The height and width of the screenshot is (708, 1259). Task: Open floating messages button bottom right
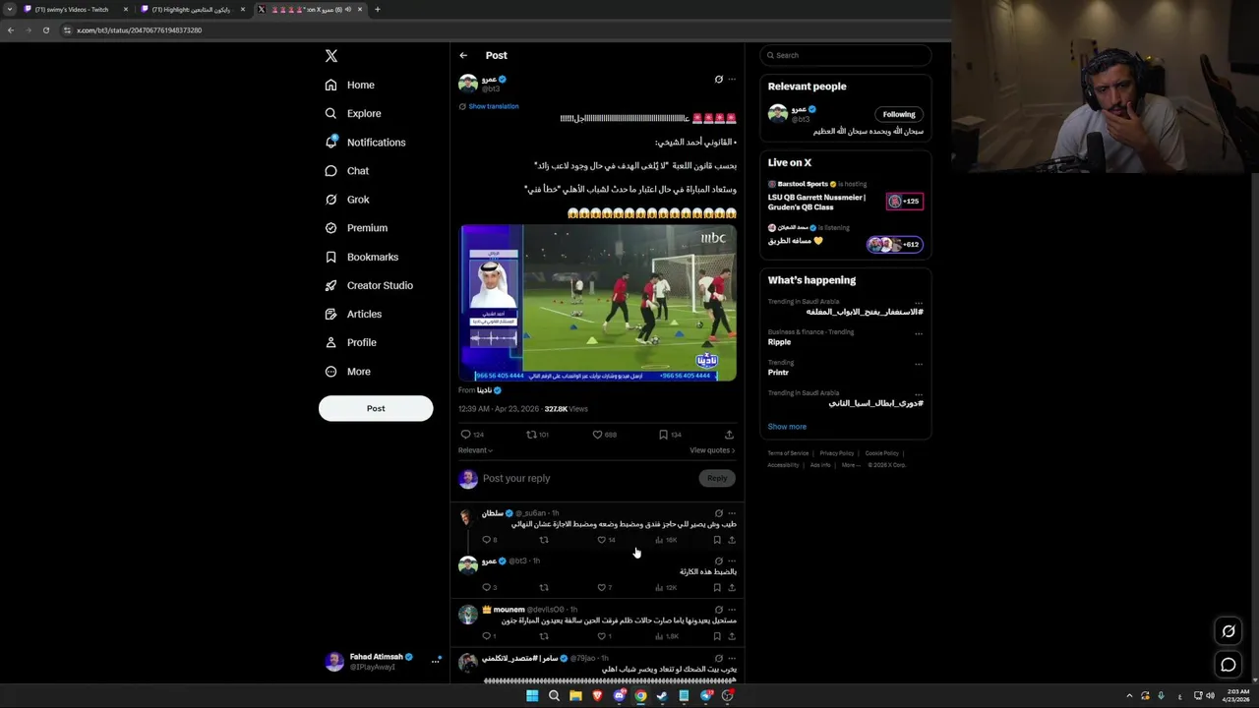1229,665
